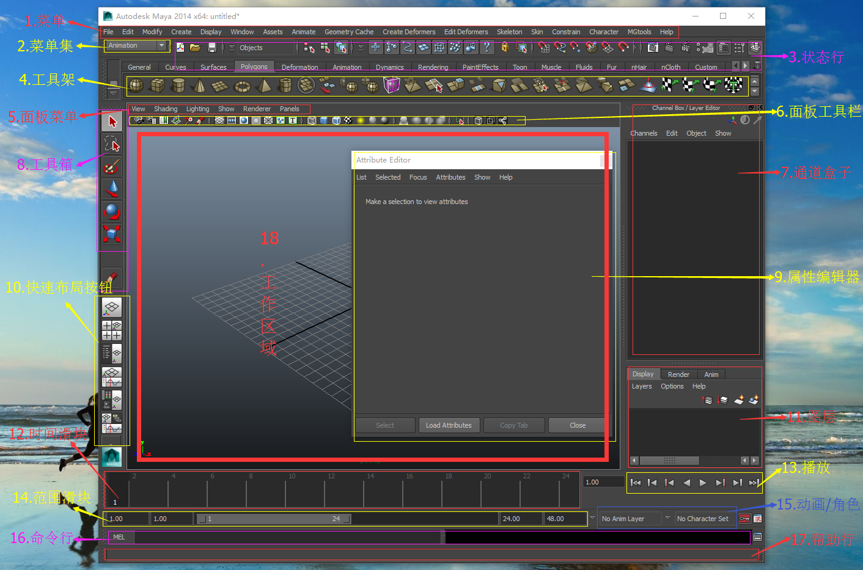
Task: Toggle the viewport grid display icon
Action: (219, 120)
